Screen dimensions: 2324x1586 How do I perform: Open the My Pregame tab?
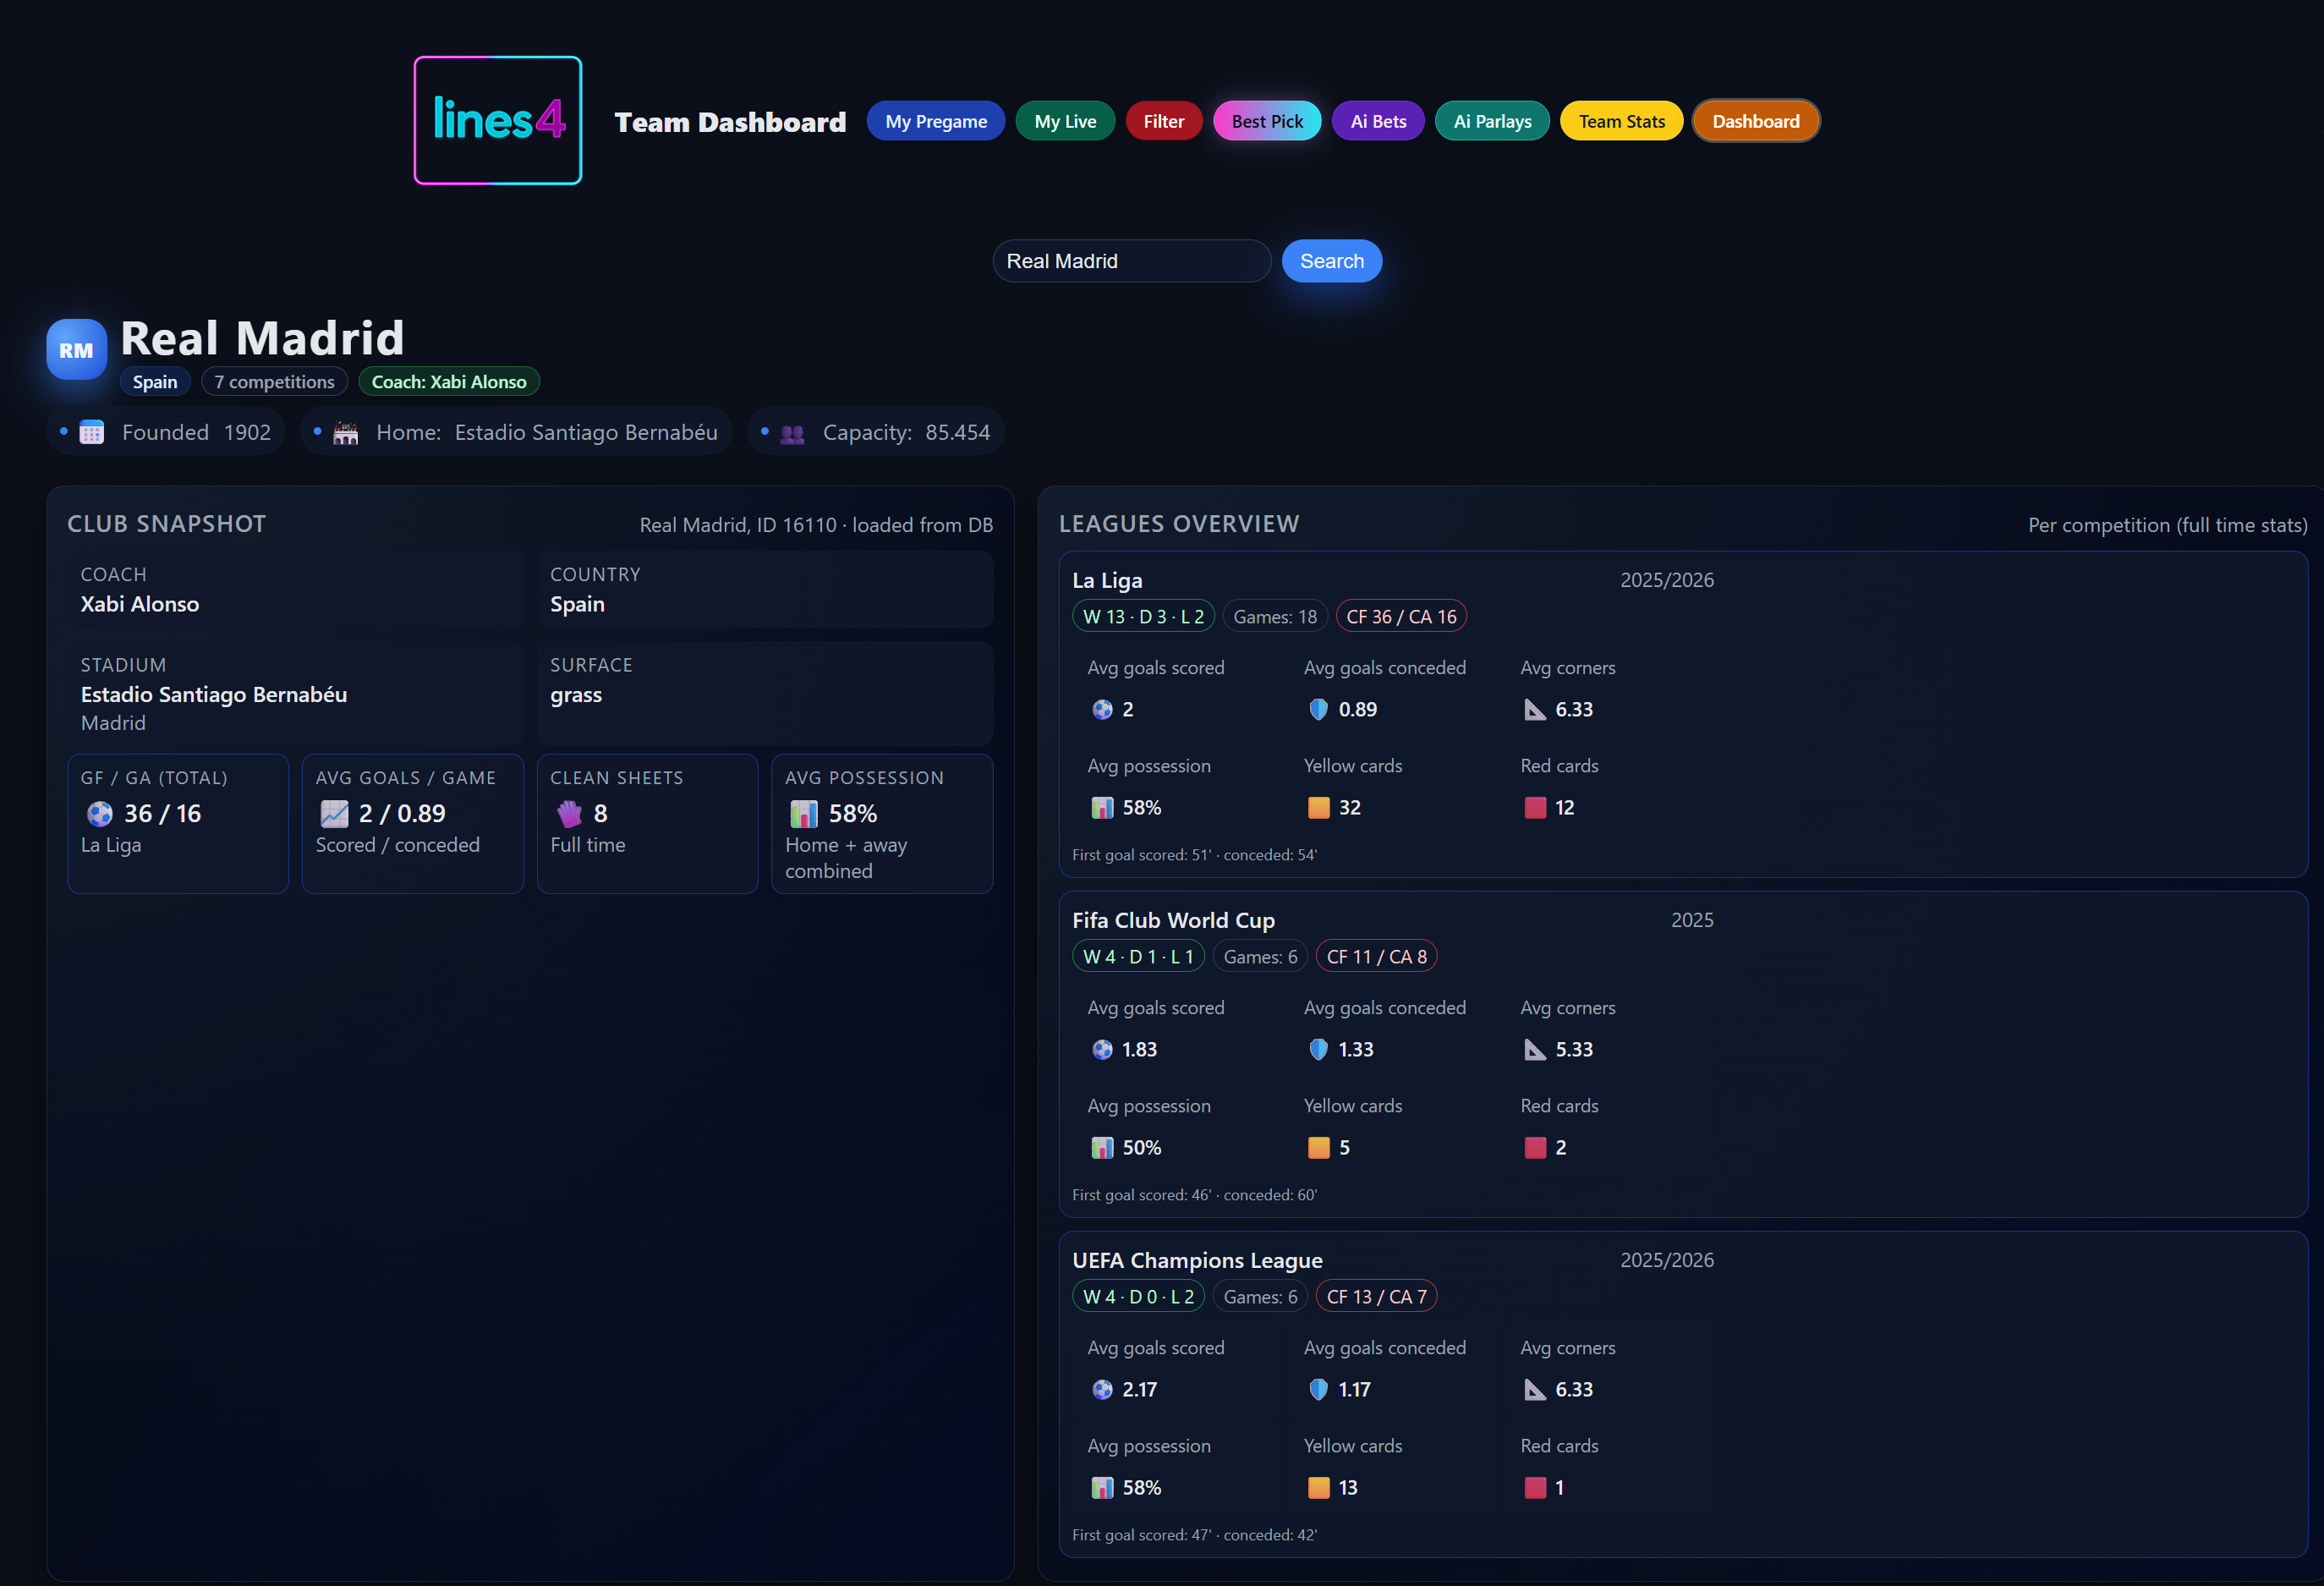click(x=936, y=121)
